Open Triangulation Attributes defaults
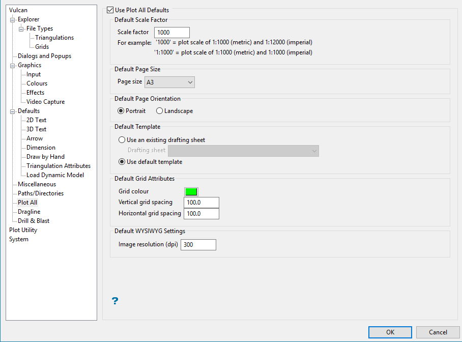This screenshot has width=462, height=342. coord(59,166)
